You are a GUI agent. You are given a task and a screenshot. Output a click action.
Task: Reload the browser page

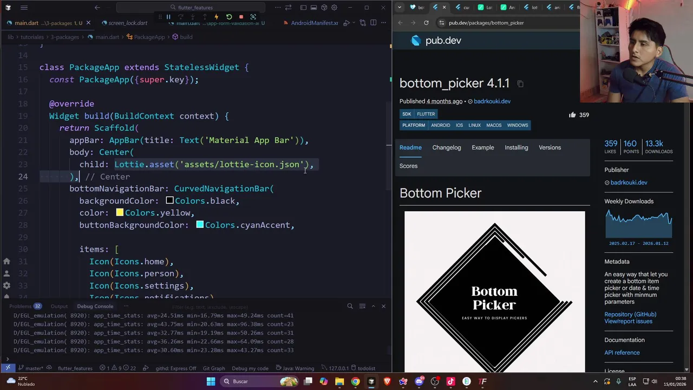pos(426,23)
